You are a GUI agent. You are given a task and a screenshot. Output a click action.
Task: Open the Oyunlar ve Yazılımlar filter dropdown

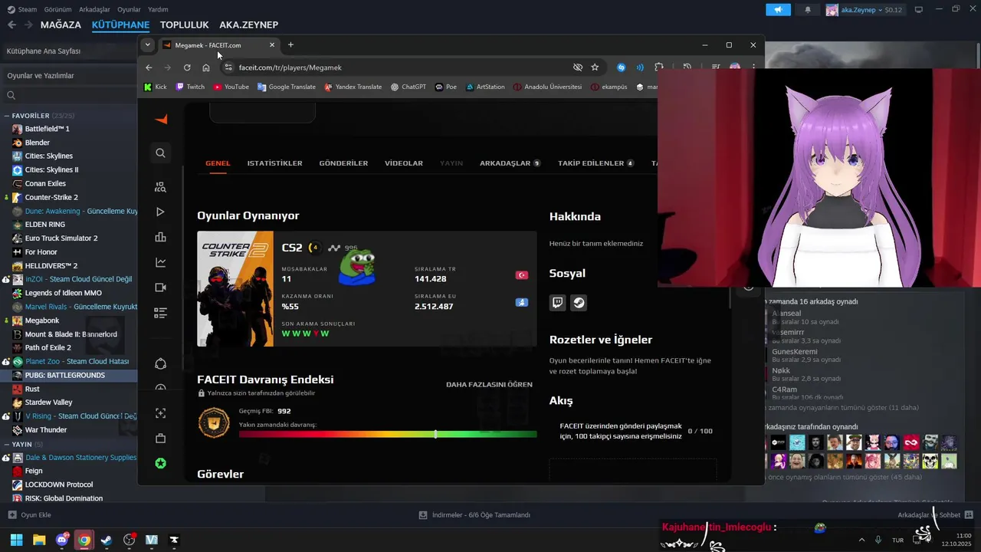pos(69,76)
